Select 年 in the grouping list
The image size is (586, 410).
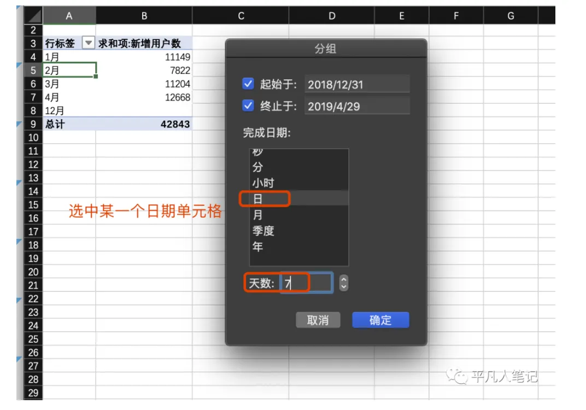click(x=298, y=247)
